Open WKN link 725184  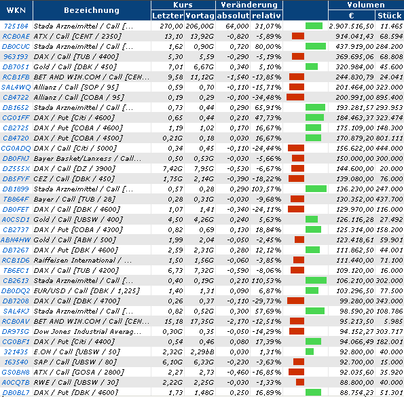click(16, 26)
